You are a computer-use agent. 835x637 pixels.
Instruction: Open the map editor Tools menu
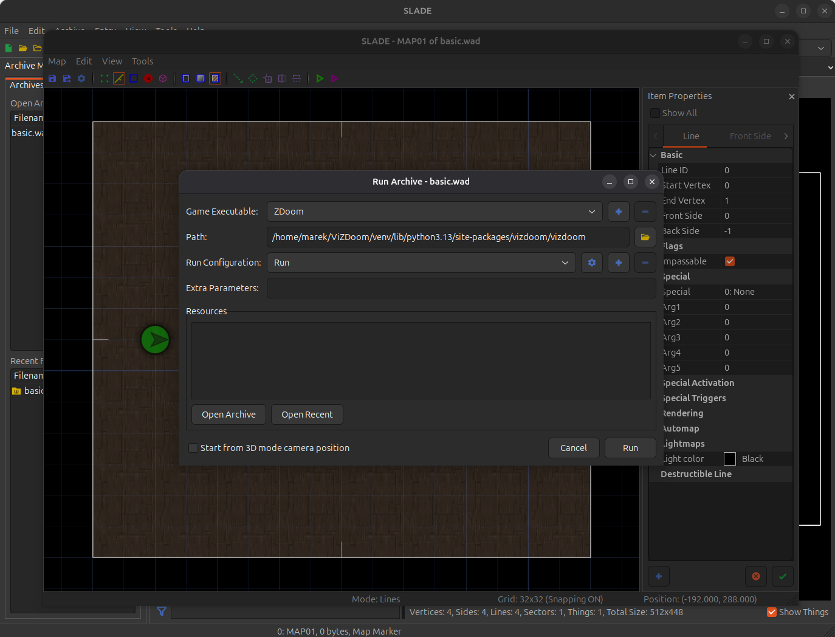[143, 61]
